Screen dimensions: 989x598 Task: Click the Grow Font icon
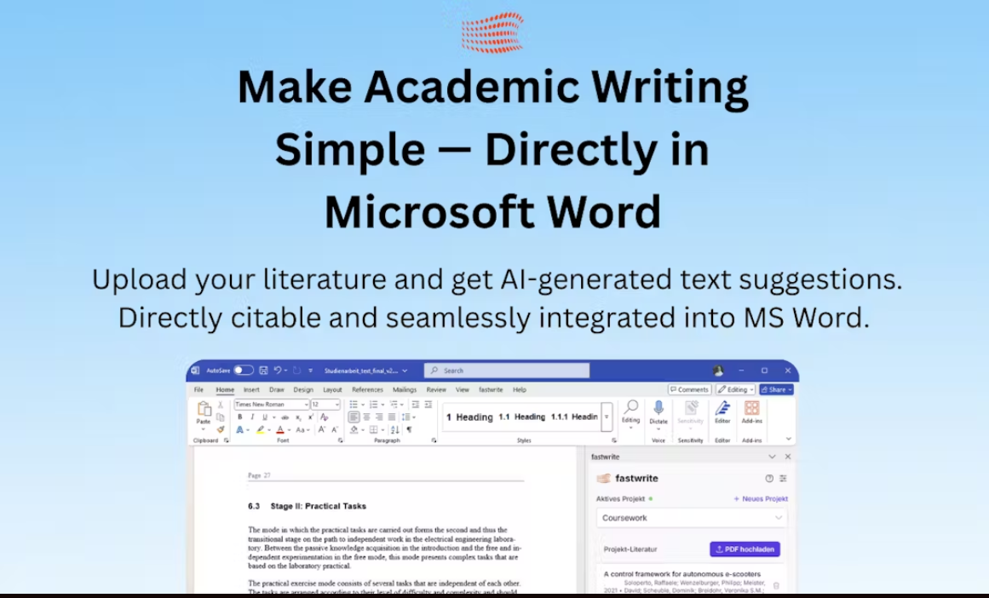click(322, 429)
